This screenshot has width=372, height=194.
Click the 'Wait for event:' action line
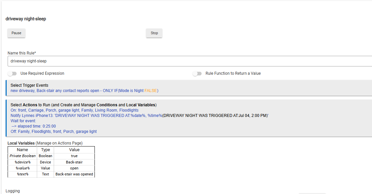tap(23, 121)
